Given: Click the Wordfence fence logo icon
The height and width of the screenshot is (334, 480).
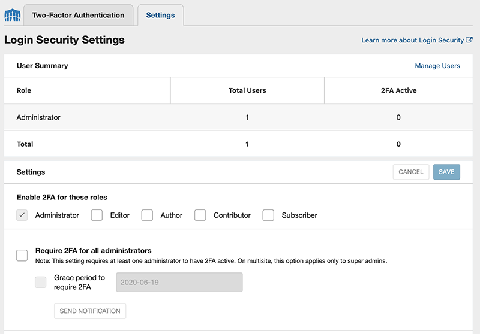Looking at the screenshot, I should 12,15.
